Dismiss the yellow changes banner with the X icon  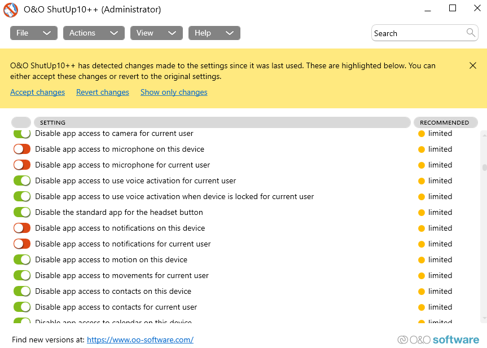pyautogui.click(x=473, y=65)
